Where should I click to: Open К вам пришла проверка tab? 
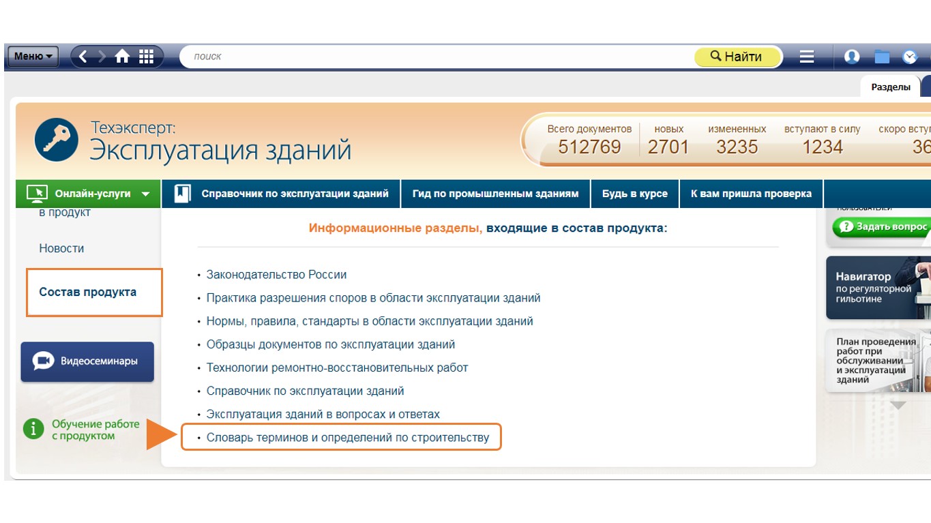(x=751, y=194)
